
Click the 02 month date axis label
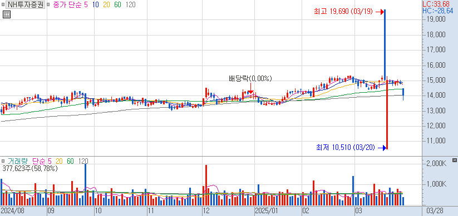tap(306, 210)
